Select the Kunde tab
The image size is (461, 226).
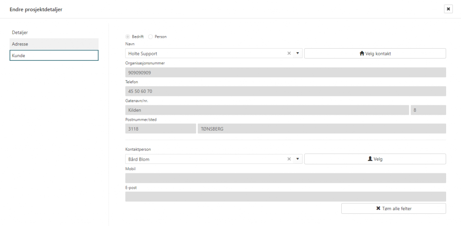[54, 55]
